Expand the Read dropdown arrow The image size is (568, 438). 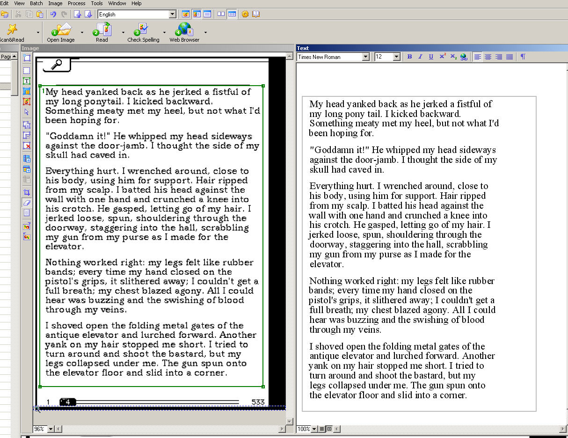pyautogui.click(x=123, y=33)
